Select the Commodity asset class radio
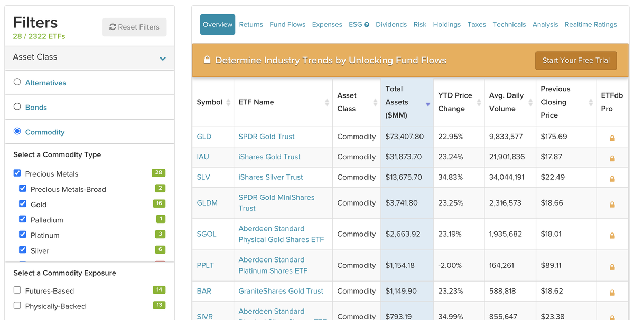Image resolution: width=634 pixels, height=320 pixels. [17, 131]
